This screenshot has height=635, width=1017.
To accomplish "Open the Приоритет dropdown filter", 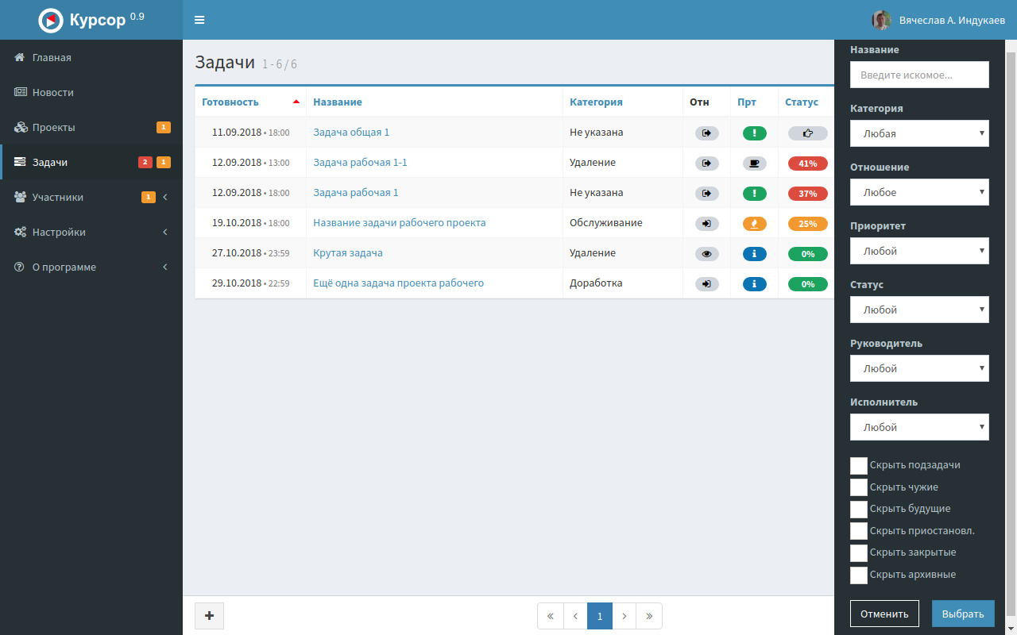I will pos(919,251).
